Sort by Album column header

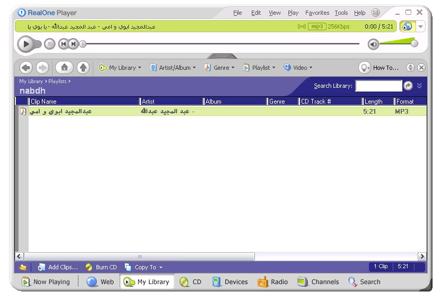(x=235, y=102)
